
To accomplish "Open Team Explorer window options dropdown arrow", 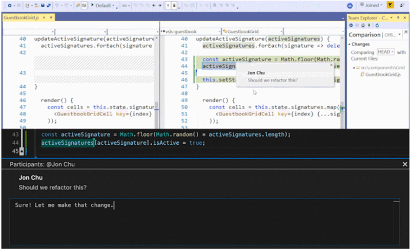I will coord(391,17).
